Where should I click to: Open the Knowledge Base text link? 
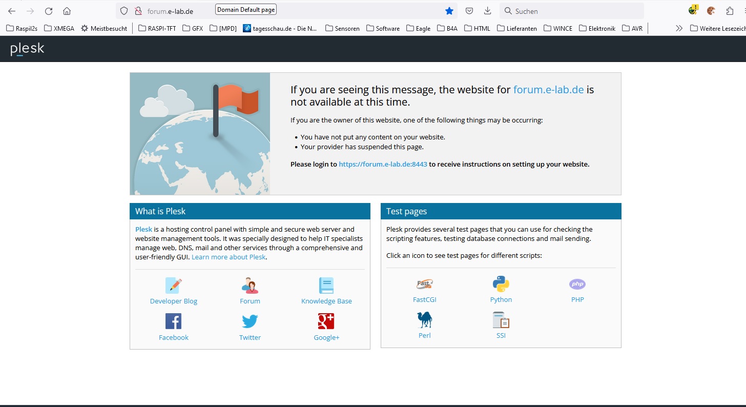click(326, 301)
